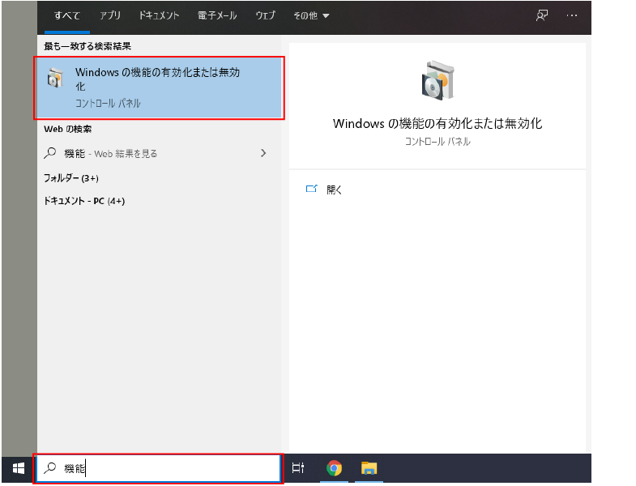Click the Web の検索 heading

67,129
